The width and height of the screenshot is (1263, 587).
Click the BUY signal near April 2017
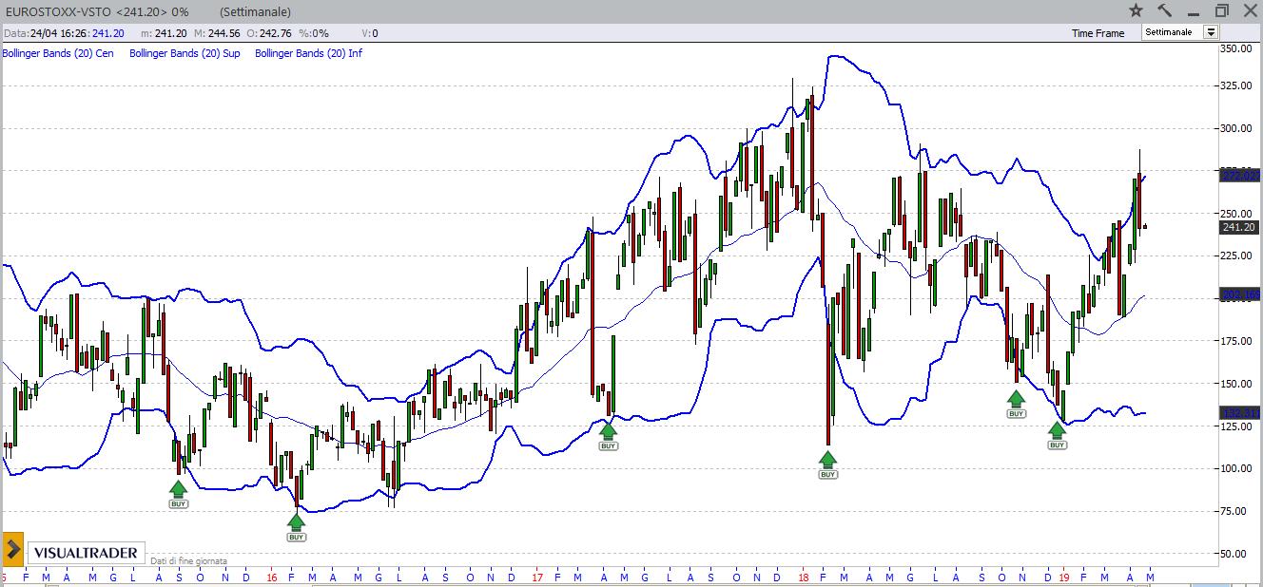609,435
